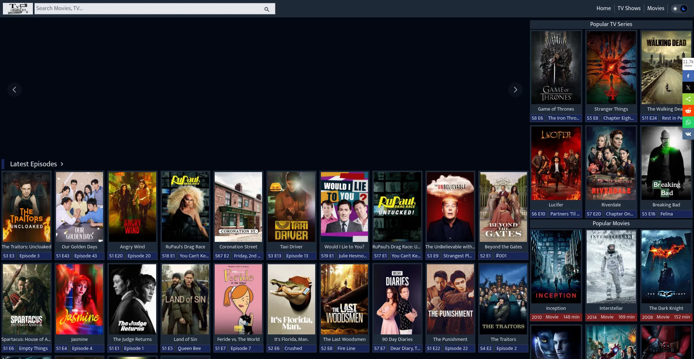Click Stranger Things 'Chapter Eigh...' link
The image size is (694, 359).
pos(618,118)
